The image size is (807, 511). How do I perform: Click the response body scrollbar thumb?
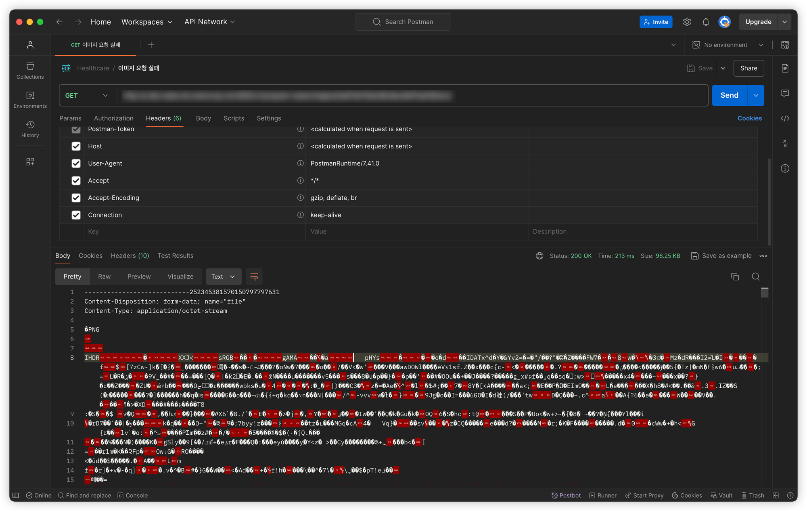click(764, 292)
